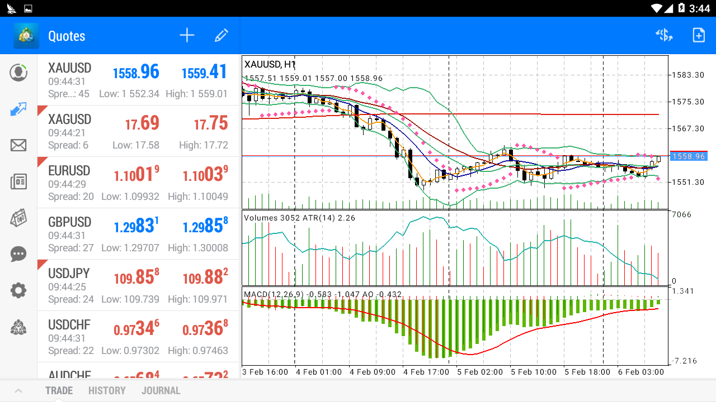Open new order document icon
Screen dimensions: 716x402
699,36
